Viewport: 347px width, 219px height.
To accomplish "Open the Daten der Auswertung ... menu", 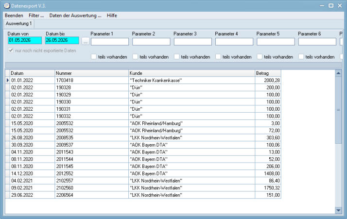I will click(75, 16).
